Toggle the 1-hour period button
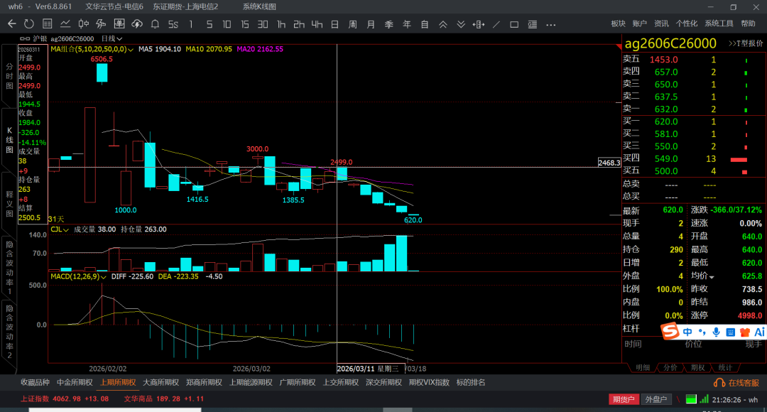 pos(281,23)
